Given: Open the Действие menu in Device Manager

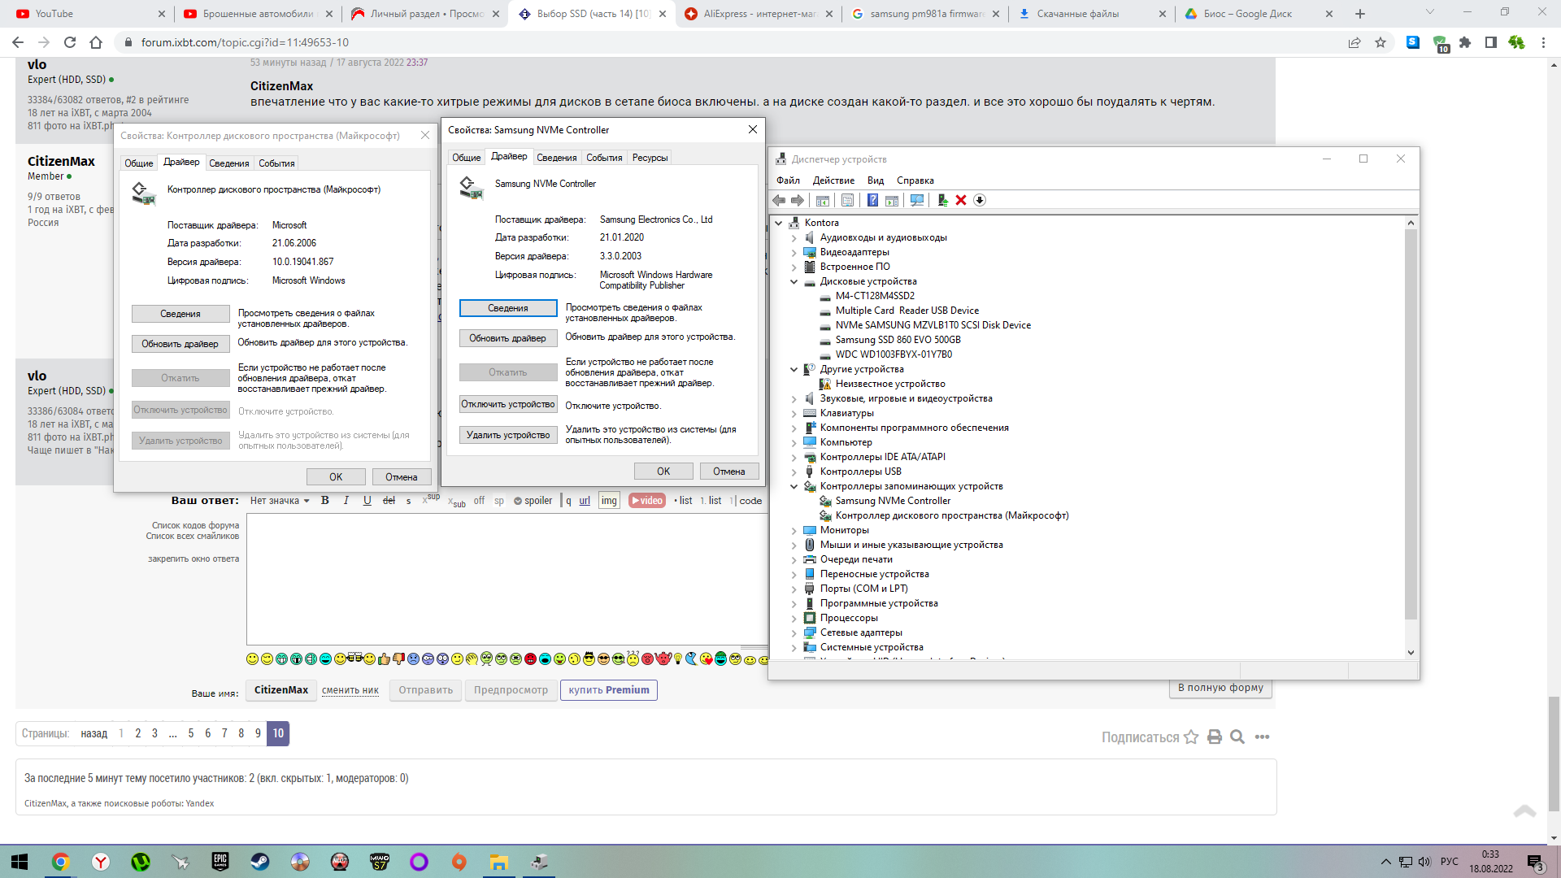Looking at the screenshot, I should point(833,180).
